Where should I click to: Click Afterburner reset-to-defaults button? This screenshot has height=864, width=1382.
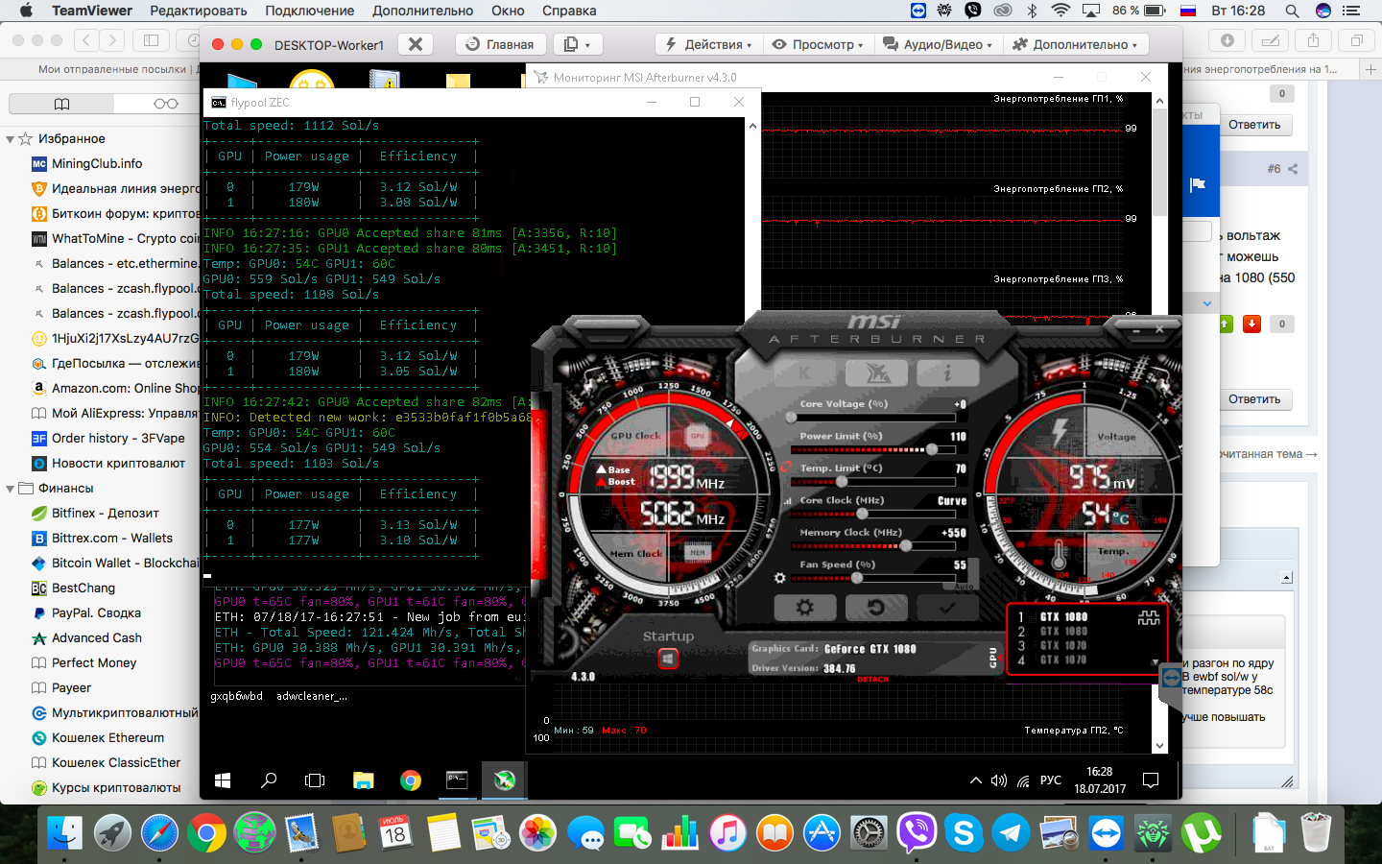[x=875, y=608]
